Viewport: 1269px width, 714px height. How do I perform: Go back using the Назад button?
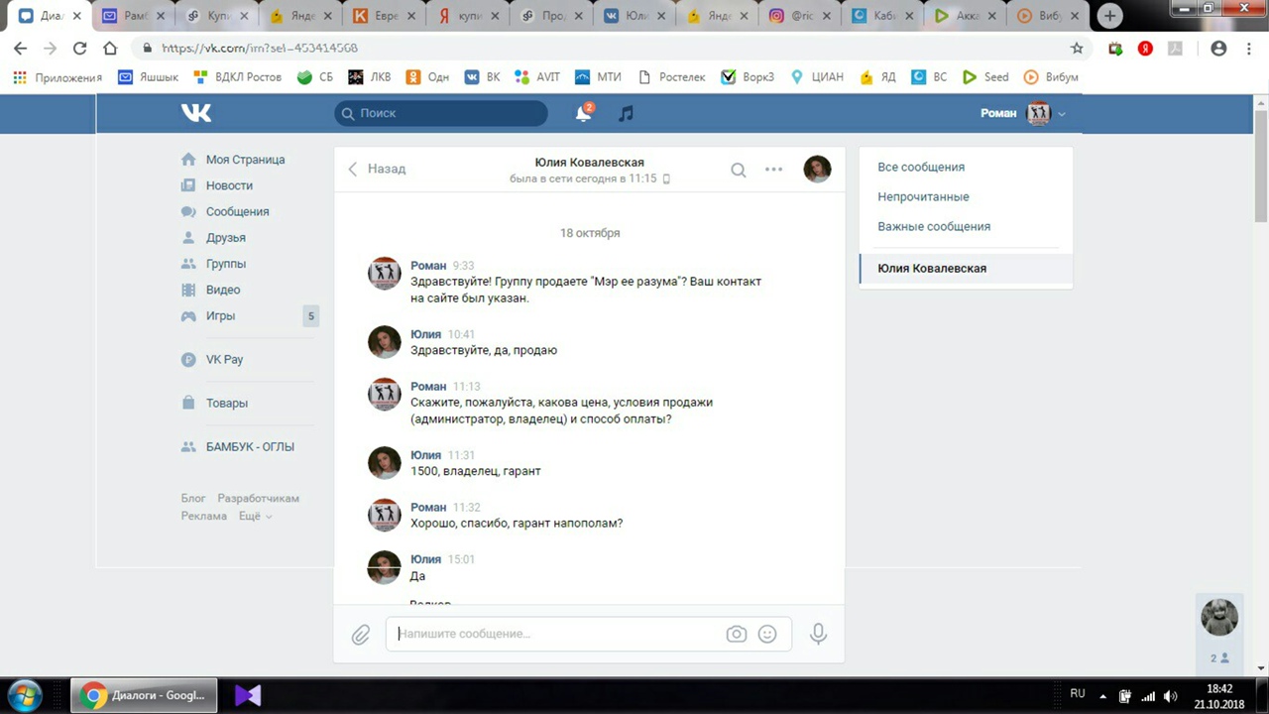pyautogui.click(x=377, y=169)
